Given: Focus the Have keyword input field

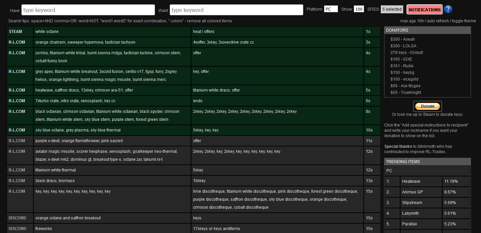Looking at the screenshot, I should [88, 10].
